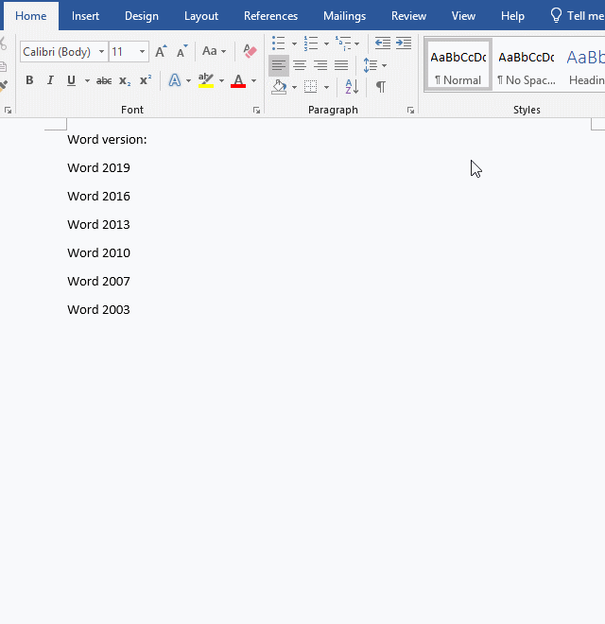This screenshot has width=605, height=624.
Task: Expand the numbering library dropdown arrow
Action: point(326,43)
